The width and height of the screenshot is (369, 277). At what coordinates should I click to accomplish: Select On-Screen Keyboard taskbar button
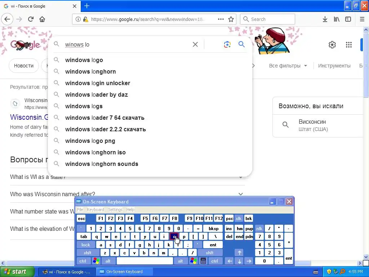(124, 272)
